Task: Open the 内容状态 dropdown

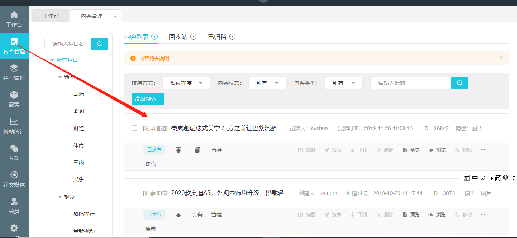Action: coord(267,83)
